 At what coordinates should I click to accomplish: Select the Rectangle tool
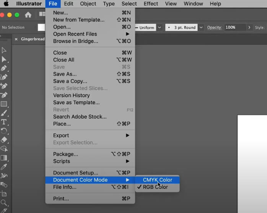(4, 104)
